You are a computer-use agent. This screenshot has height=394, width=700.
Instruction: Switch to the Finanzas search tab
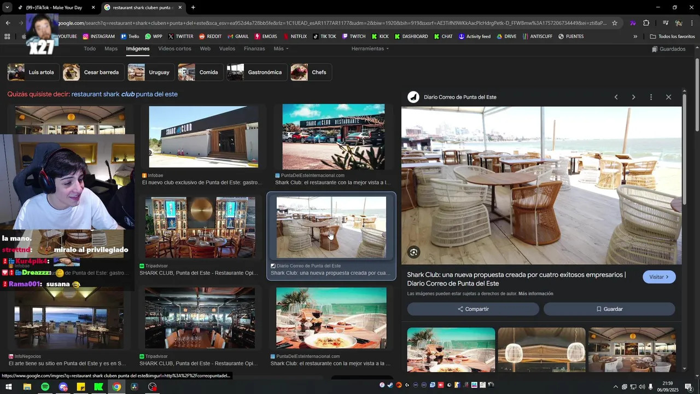[254, 49]
